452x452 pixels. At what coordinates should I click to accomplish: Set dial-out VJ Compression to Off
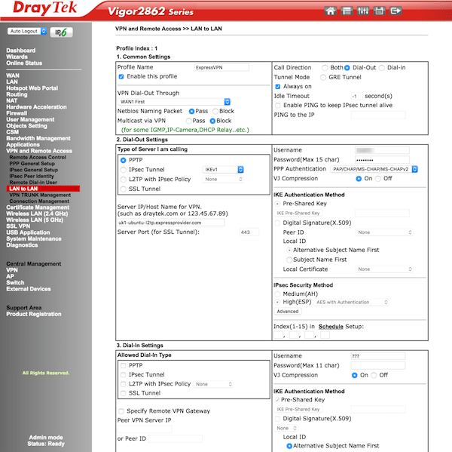(x=378, y=179)
